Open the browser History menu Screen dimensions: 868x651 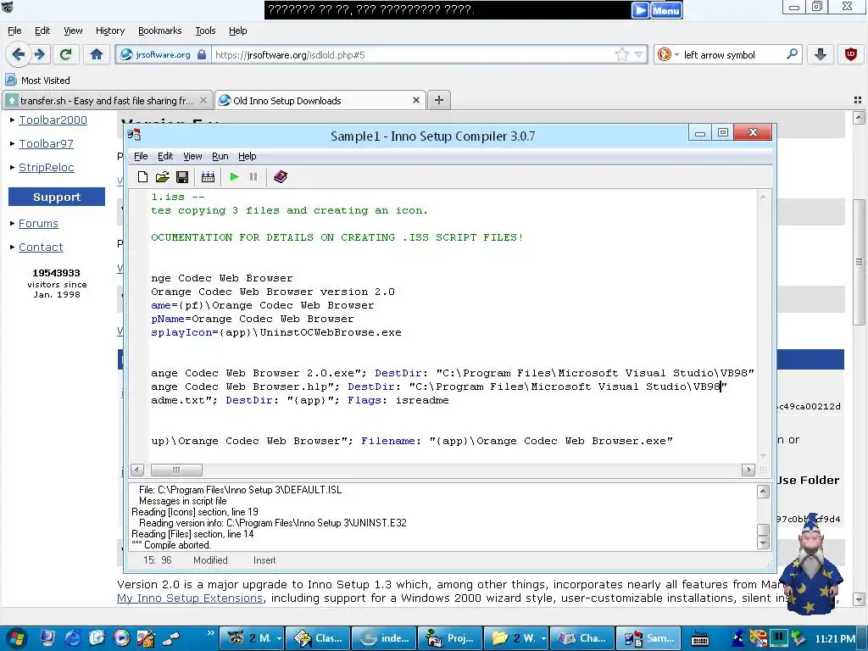pos(110,31)
